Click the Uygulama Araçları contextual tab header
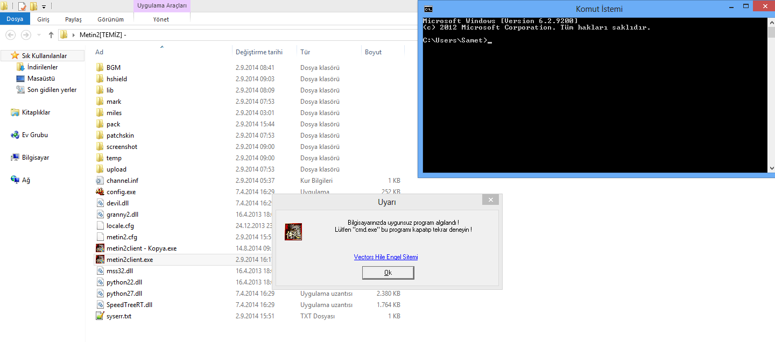The width and height of the screenshot is (775, 342). (162, 5)
